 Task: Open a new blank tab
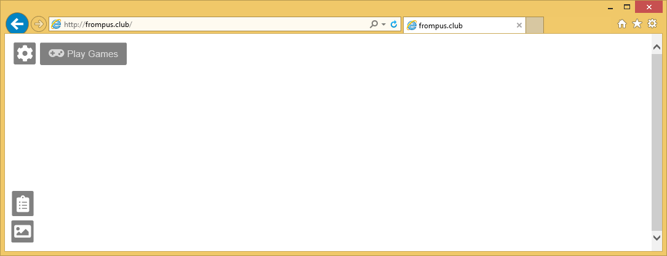[535, 25]
